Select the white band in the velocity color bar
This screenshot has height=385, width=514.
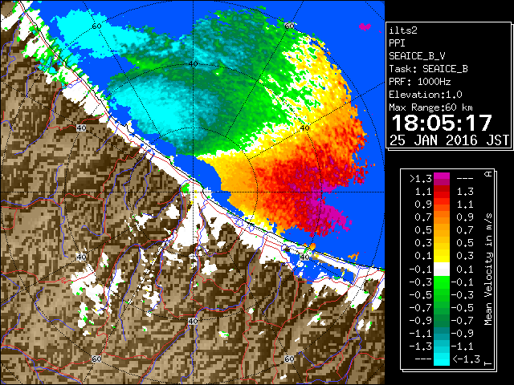[x=442, y=269]
